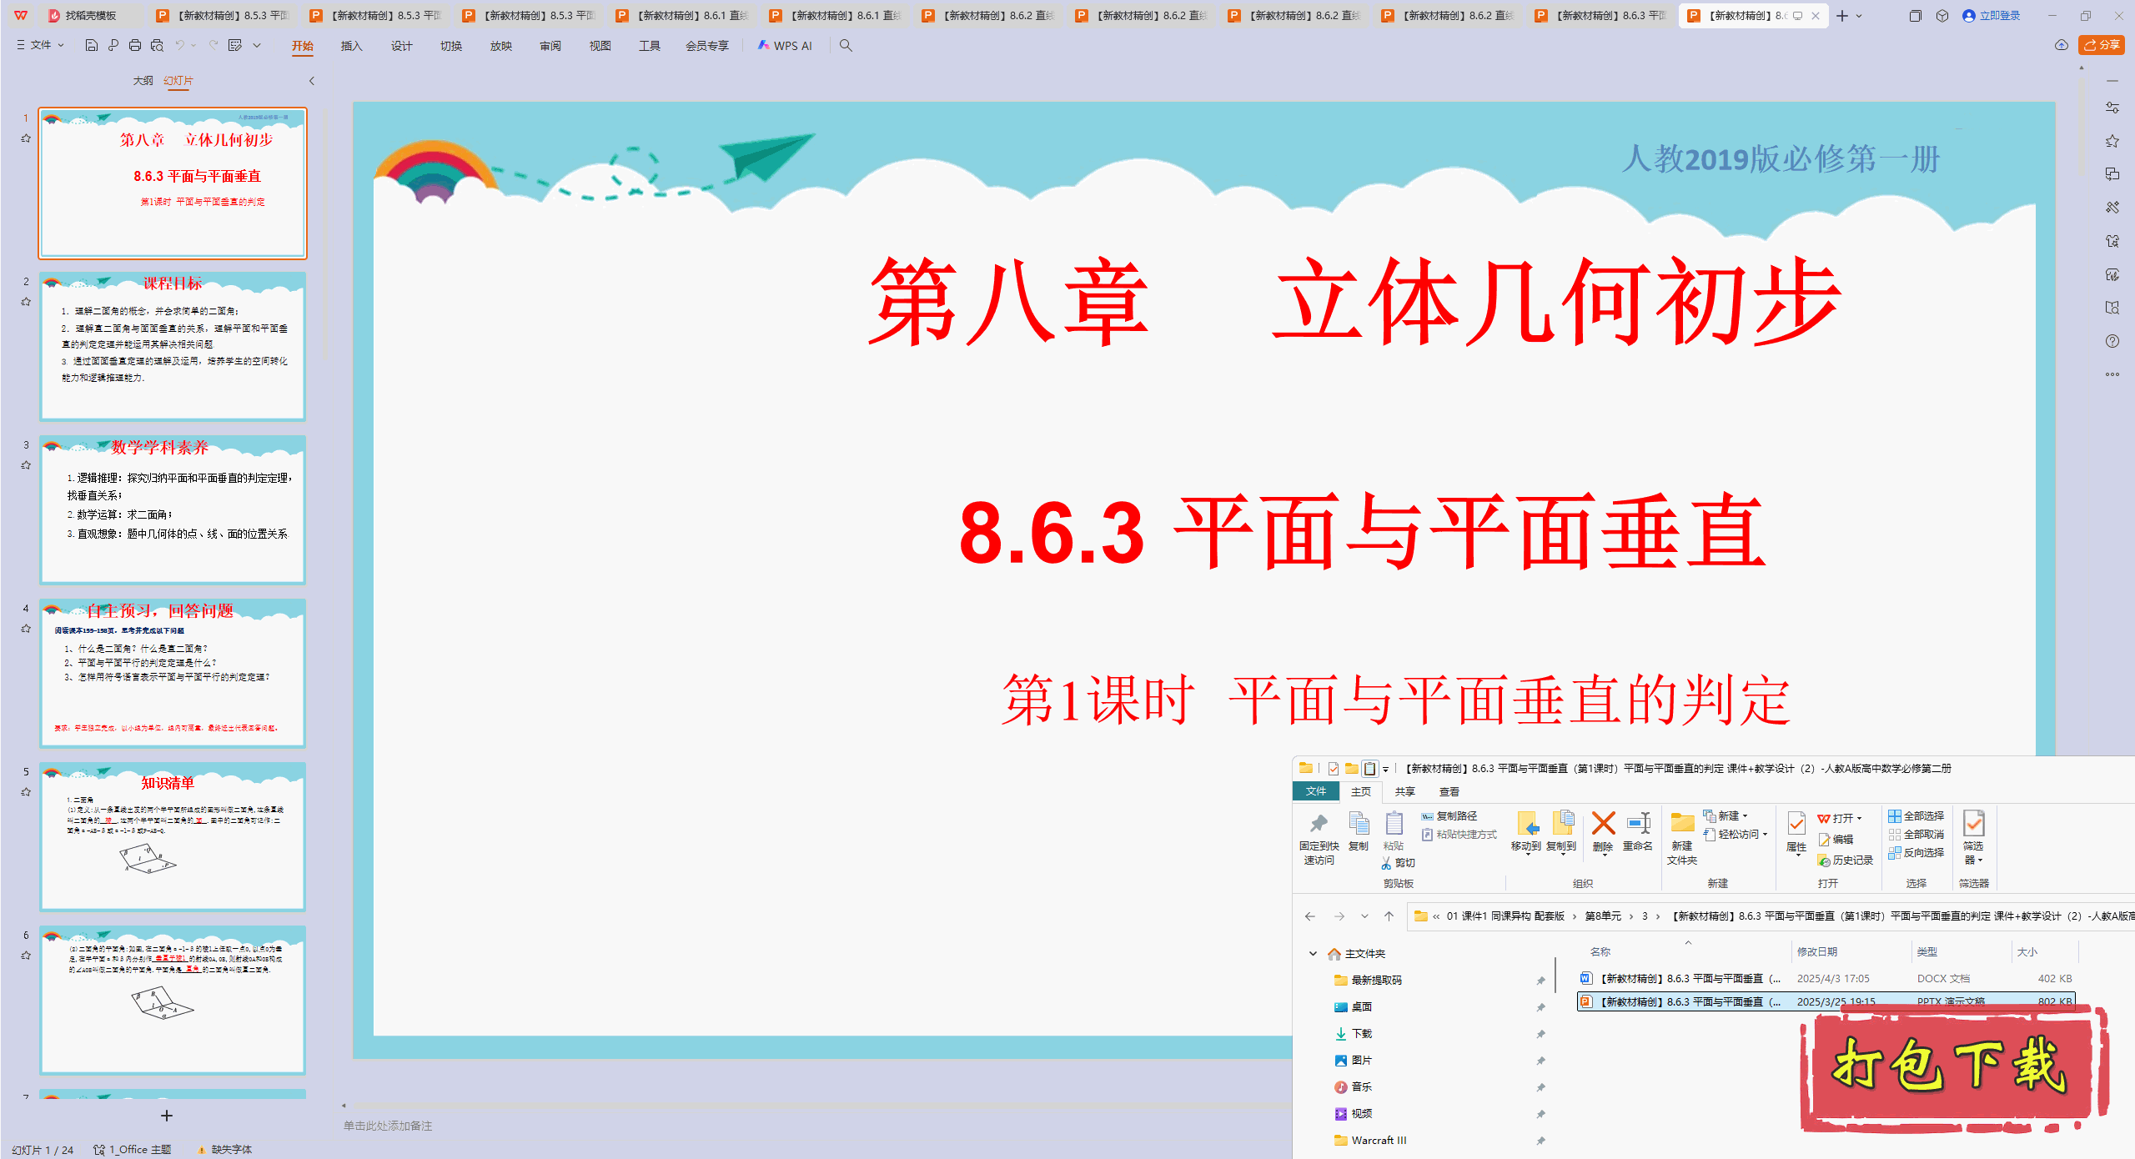2135x1159 pixels.
Task: Click the cloud sync icon beside Share
Action: (x=2061, y=45)
